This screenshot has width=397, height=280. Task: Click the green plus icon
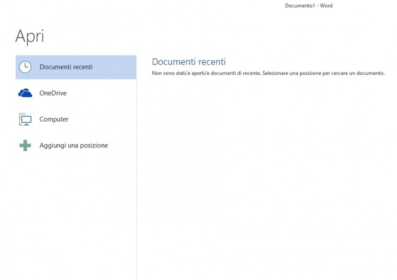tap(25, 146)
